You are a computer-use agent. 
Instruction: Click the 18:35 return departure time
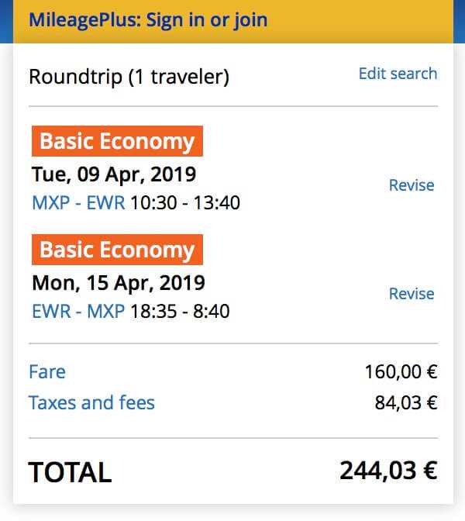tap(153, 312)
